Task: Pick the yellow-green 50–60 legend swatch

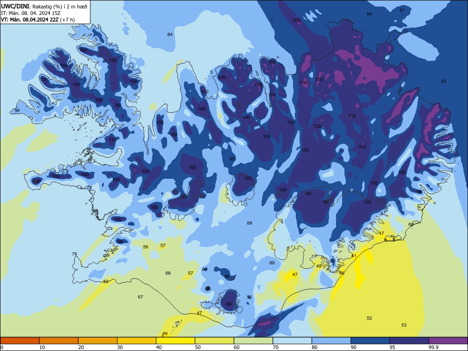Action: tap(214, 341)
